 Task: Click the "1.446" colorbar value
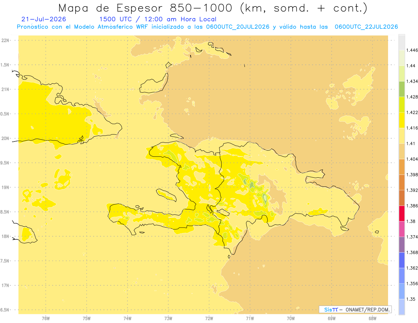(412, 51)
